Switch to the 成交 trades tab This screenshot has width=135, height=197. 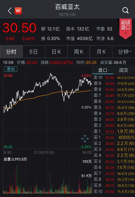123,70
